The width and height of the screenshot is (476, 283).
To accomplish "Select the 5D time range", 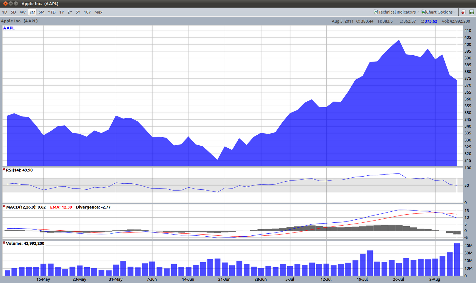I will pyautogui.click(x=13, y=12).
